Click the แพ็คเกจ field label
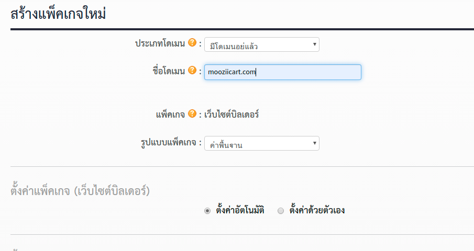This screenshot has height=251, width=474. coord(170,115)
